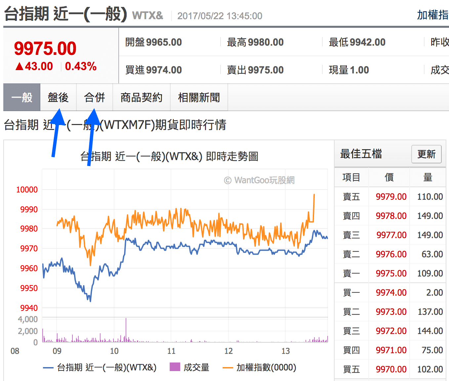Viewport: 449px width, 381px height.
Task: Click the 買四 volume 75.00
Action: pos(432,350)
